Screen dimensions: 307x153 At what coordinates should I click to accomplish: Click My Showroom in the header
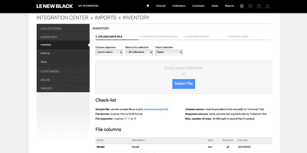tap(88, 6)
